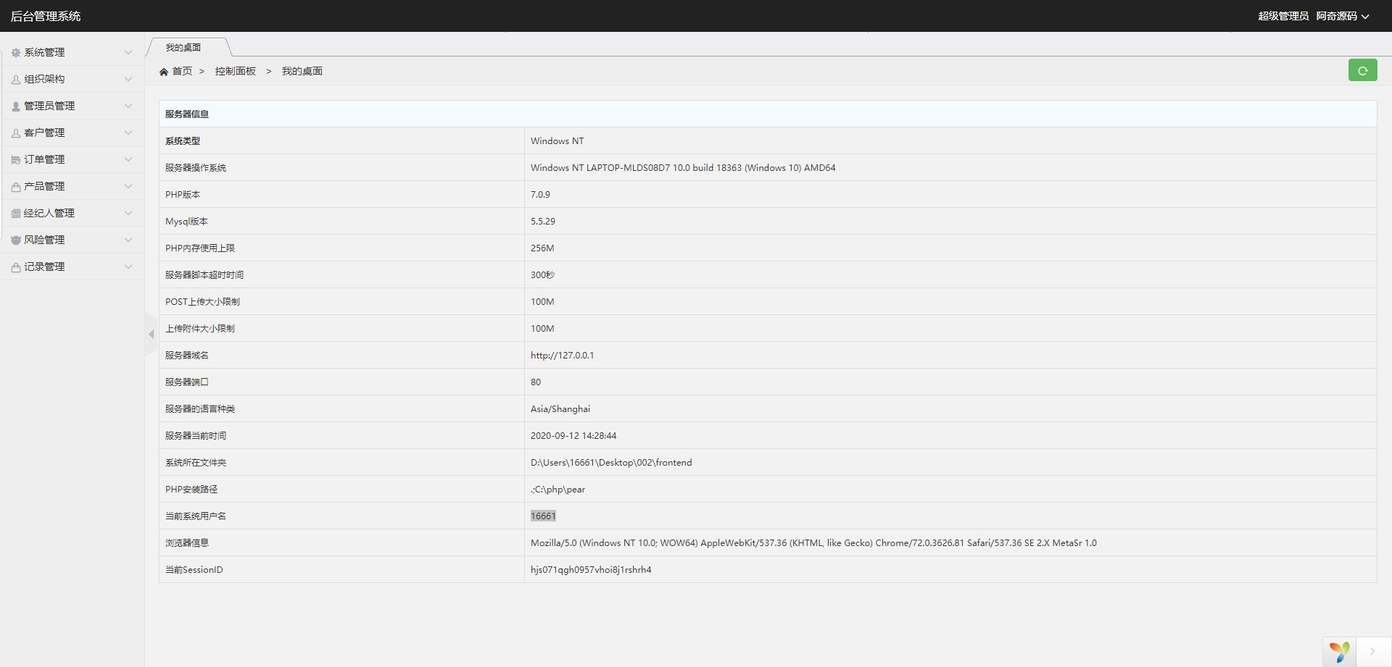Click the bottom-right arrow expand button
The width and height of the screenshot is (1392, 667).
(1372, 651)
